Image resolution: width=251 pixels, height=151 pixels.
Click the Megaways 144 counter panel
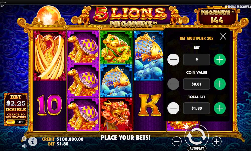tap(217, 16)
